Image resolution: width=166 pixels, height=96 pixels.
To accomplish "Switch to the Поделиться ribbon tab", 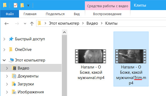I will click(55, 14).
